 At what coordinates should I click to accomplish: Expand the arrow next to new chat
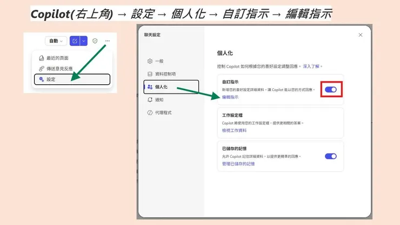(x=84, y=41)
